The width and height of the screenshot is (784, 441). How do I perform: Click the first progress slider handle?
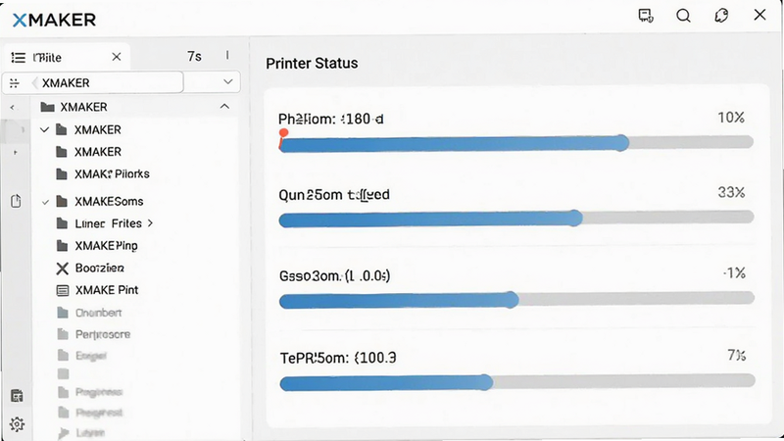(x=621, y=143)
